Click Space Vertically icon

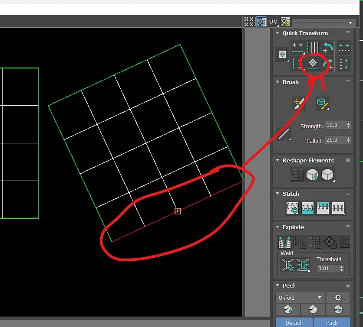[x=344, y=64]
